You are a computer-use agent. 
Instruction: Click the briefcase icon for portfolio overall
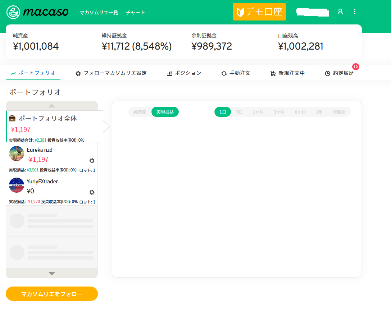click(x=12, y=118)
